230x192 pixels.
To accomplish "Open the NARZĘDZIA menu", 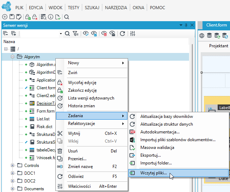I will 116,7.
